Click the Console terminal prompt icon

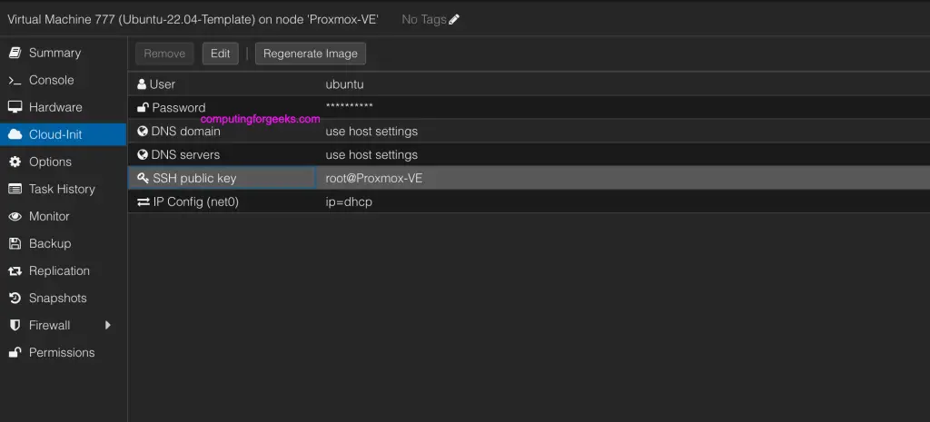[15, 80]
